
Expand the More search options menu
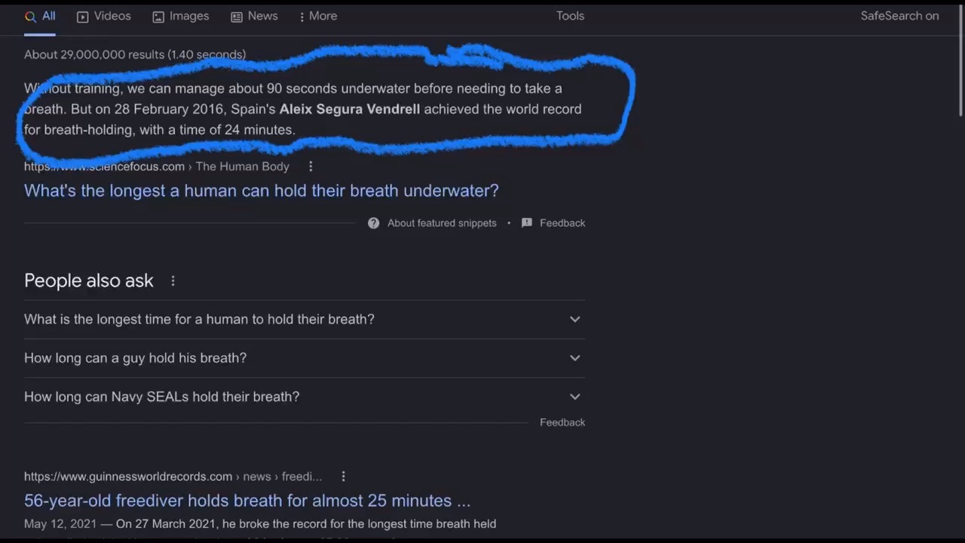[x=318, y=16]
